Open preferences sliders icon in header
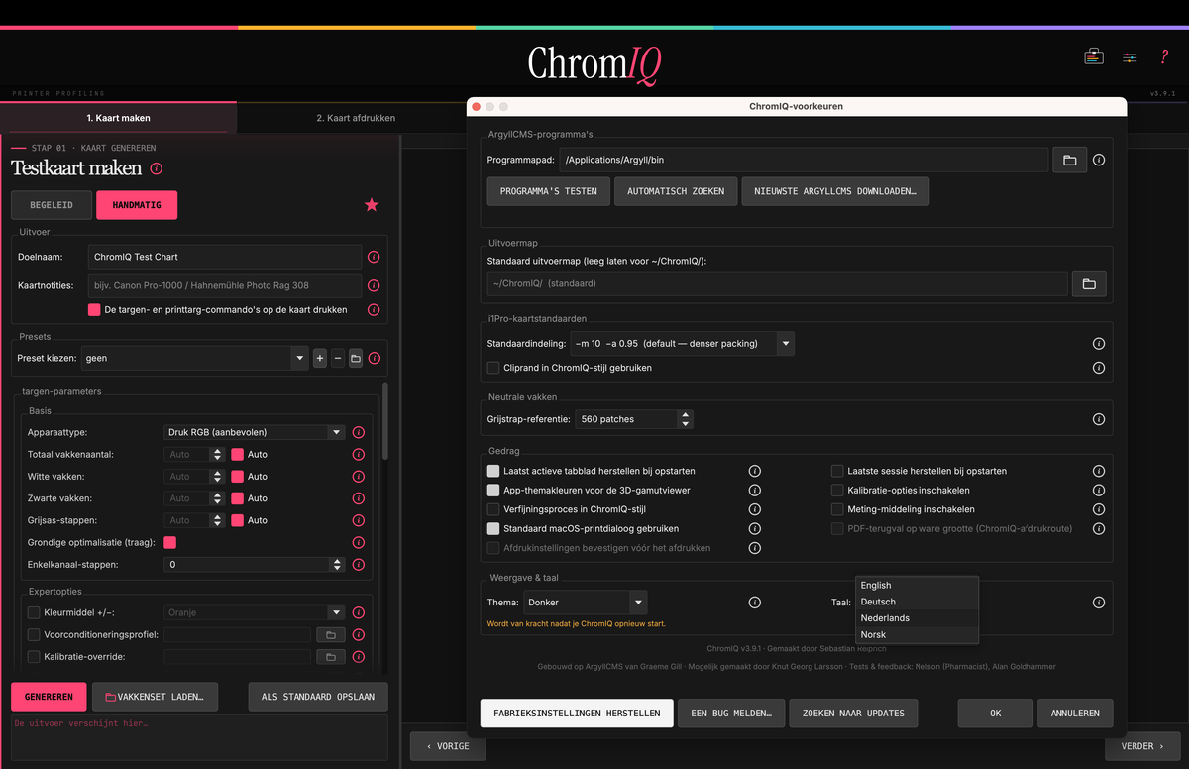 point(1130,57)
